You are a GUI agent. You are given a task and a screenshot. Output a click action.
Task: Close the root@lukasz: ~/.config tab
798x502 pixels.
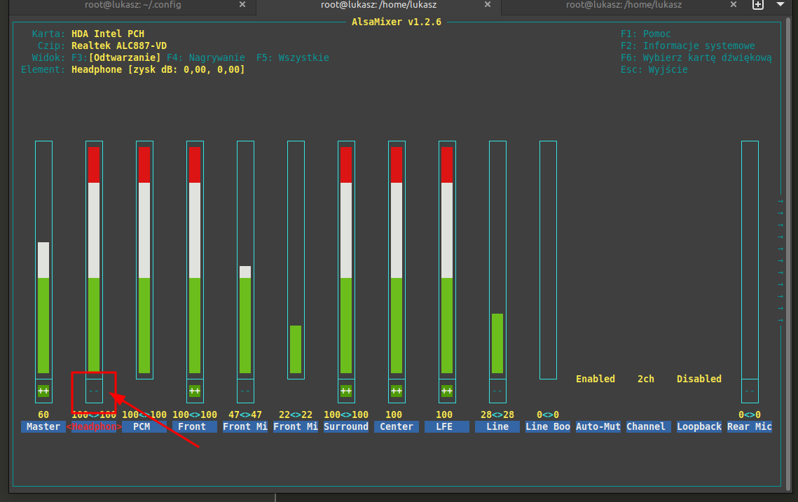click(242, 5)
